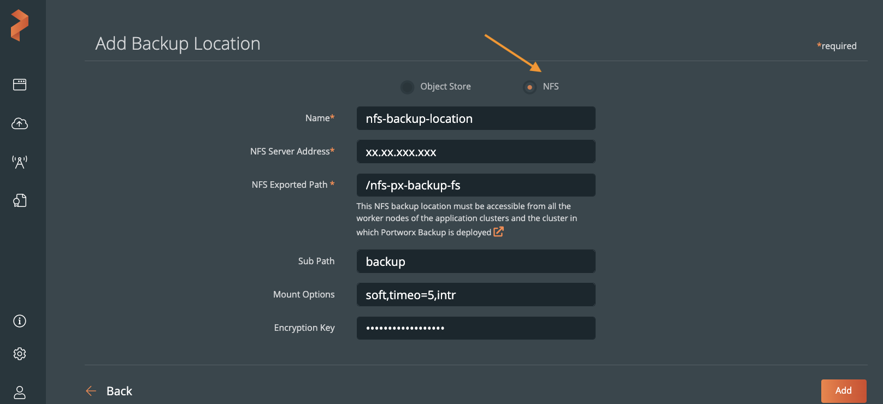This screenshot has height=404, width=883.
Task: Click the Encryption Key field
Action: click(x=475, y=328)
